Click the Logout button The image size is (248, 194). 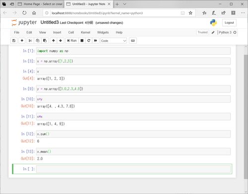point(229,23)
